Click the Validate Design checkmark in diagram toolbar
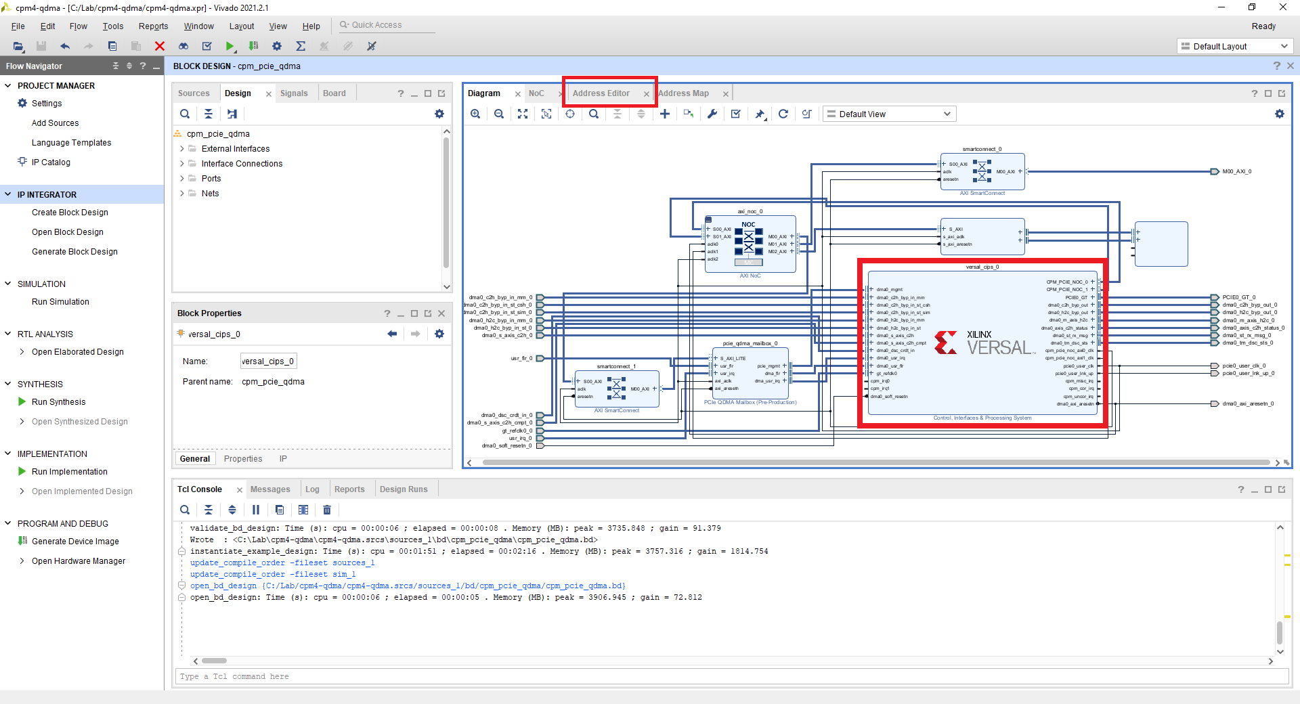This screenshot has height=704, width=1300. coord(735,114)
